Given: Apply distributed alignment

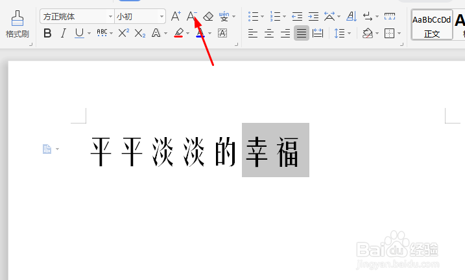Looking at the screenshot, I should [318, 33].
